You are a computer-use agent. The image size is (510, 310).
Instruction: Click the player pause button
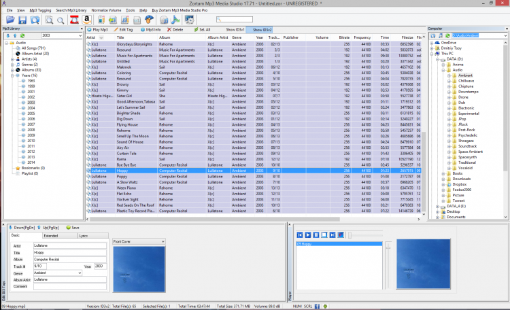coord(316,235)
